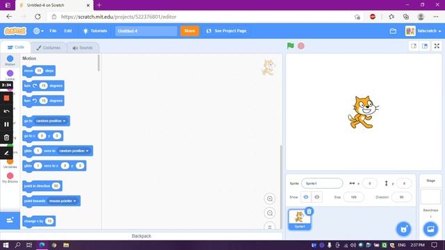Zoom in the code workspace

point(270,199)
